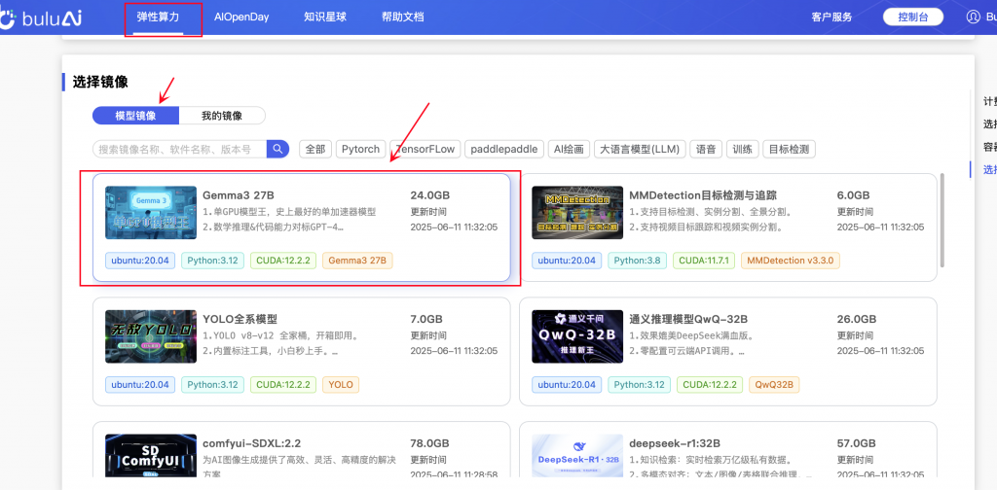Click 57.0GB size on deepseek card
This screenshot has width=997, height=490.
[857, 443]
